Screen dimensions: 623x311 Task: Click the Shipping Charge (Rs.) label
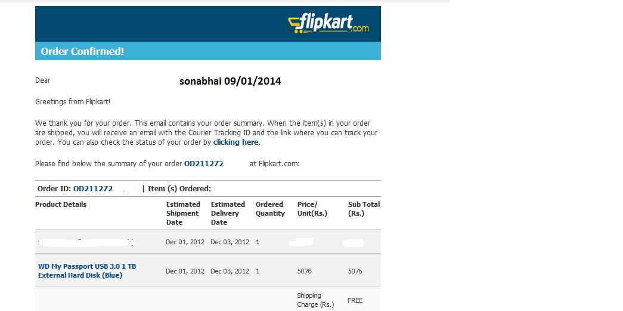coord(315,300)
